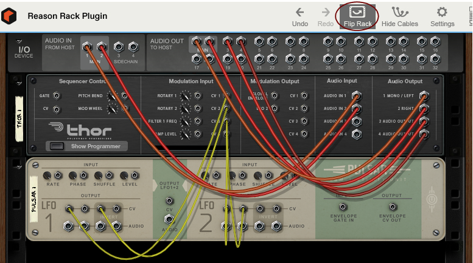Click Audio Out jack 12
Viewport: 473px width, 263px height.
373,41
